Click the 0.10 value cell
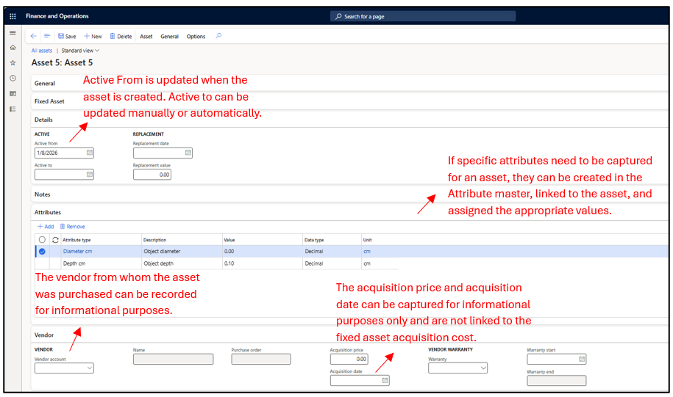673x397 pixels. point(263,263)
